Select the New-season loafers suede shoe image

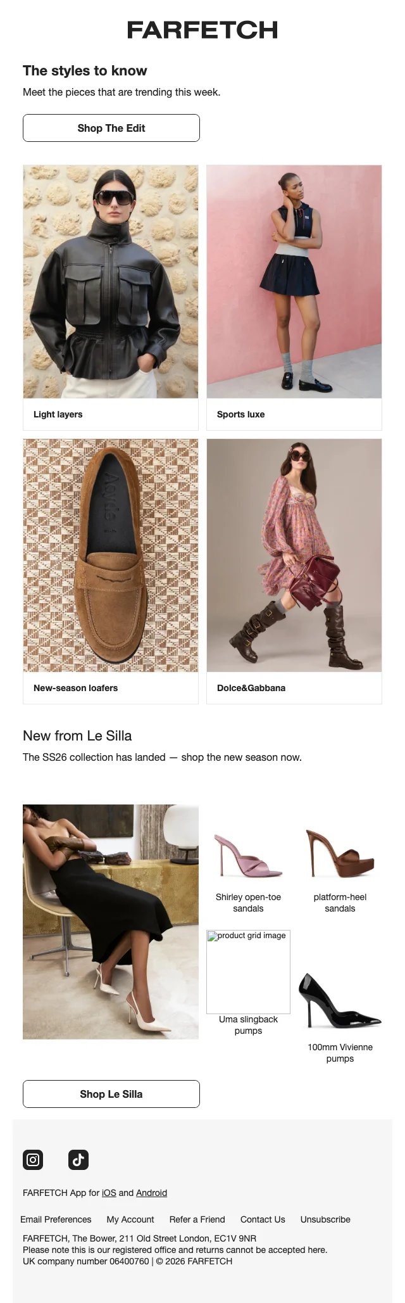(x=111, y=556)
